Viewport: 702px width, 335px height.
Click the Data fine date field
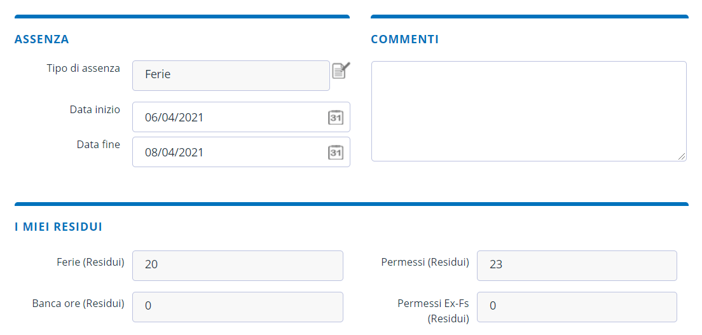(229, 153)
